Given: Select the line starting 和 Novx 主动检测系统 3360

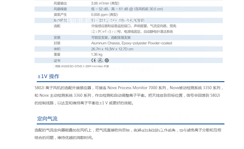Looking at the screenshot, I should click(x=127, y=95).
